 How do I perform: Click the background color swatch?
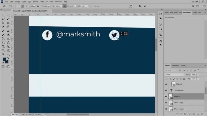tap(7, 62)
